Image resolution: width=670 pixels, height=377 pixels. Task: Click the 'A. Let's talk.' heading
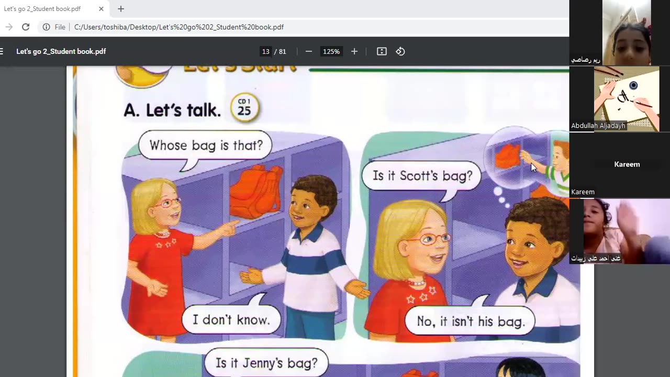click(172, 110)
